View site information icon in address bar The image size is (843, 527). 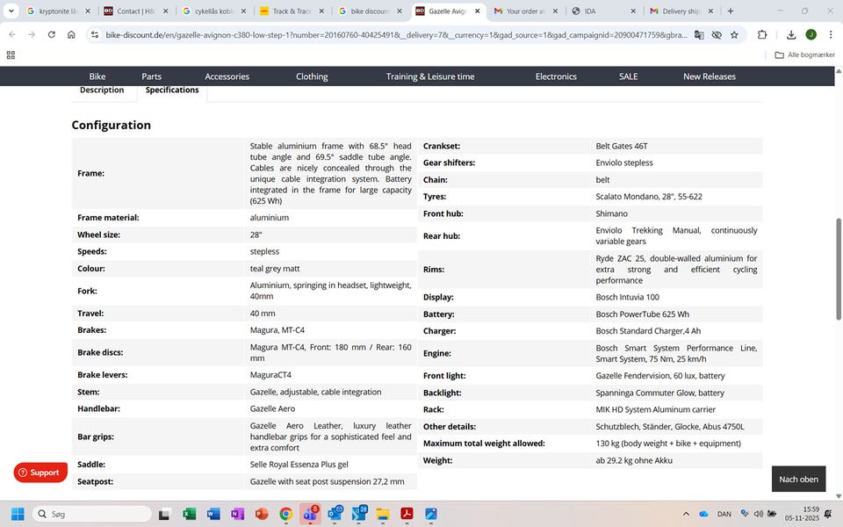coord(95,34)
